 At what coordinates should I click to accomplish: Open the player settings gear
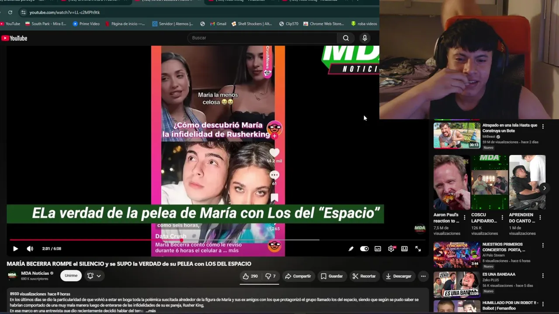click(391, 249)
